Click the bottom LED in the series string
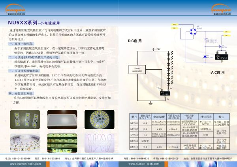This screenshot has height=167, width=237. (x=169, y=84)
